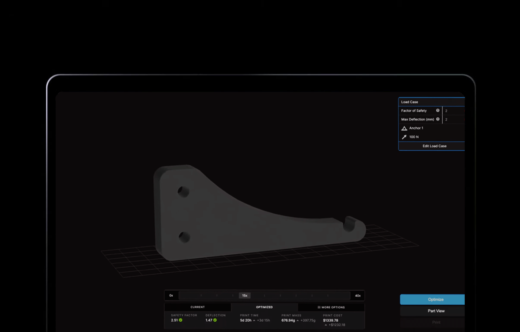The image size is (520, 332).
Task: Click the Optimize button
Action: 432,300
